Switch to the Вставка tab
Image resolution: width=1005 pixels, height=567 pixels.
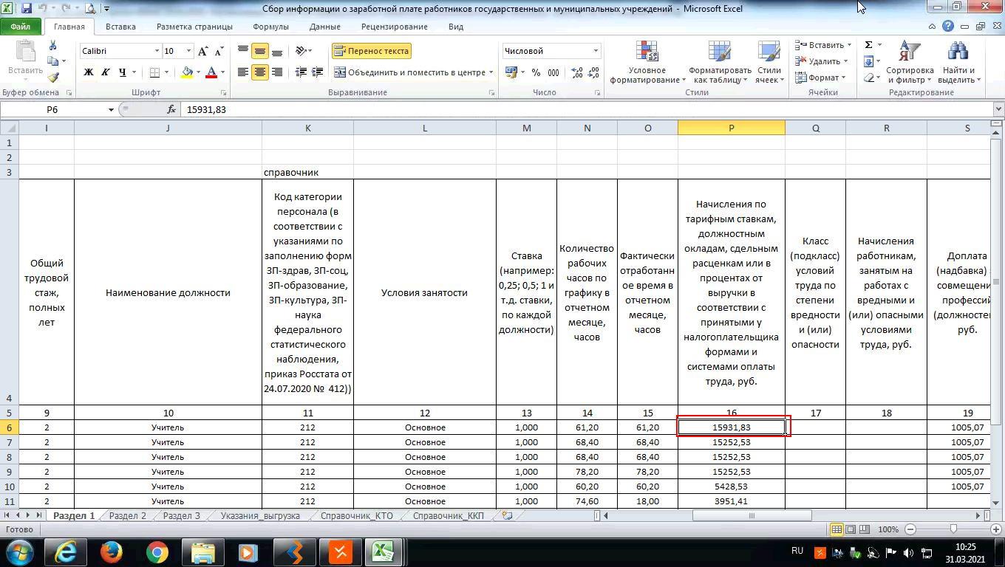(120, 27)
